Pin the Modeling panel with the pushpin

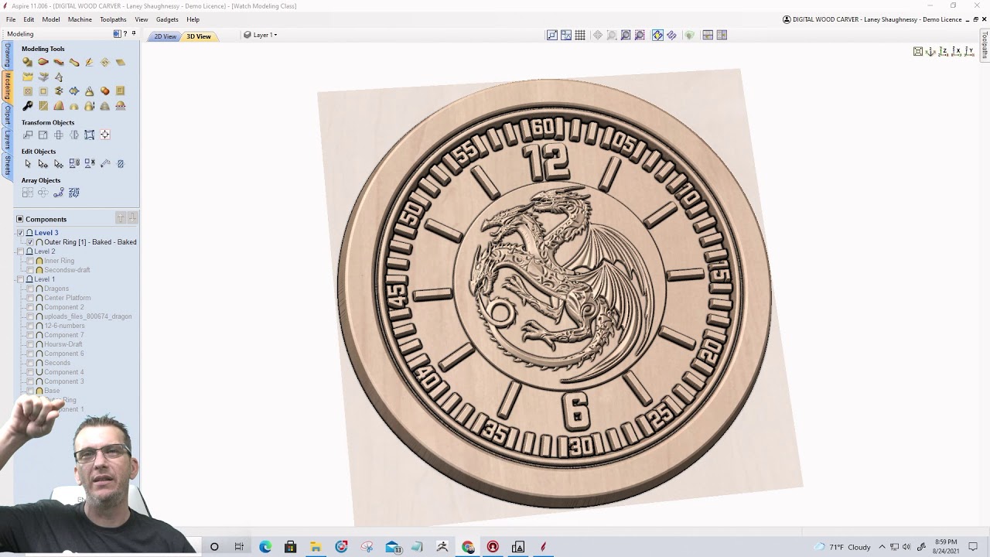pyautogui.click(x=134, y=34)
